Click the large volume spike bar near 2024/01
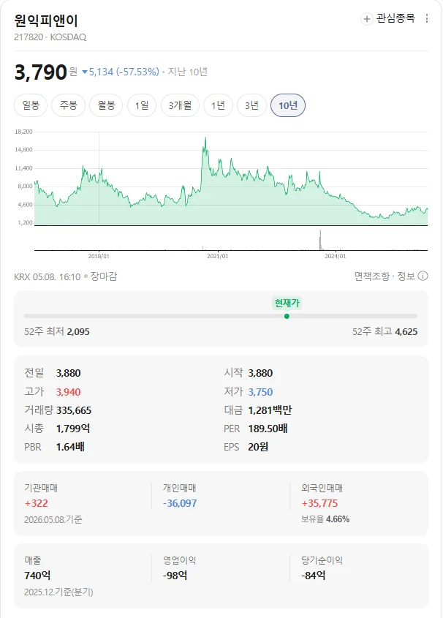 tap(320, 240)
